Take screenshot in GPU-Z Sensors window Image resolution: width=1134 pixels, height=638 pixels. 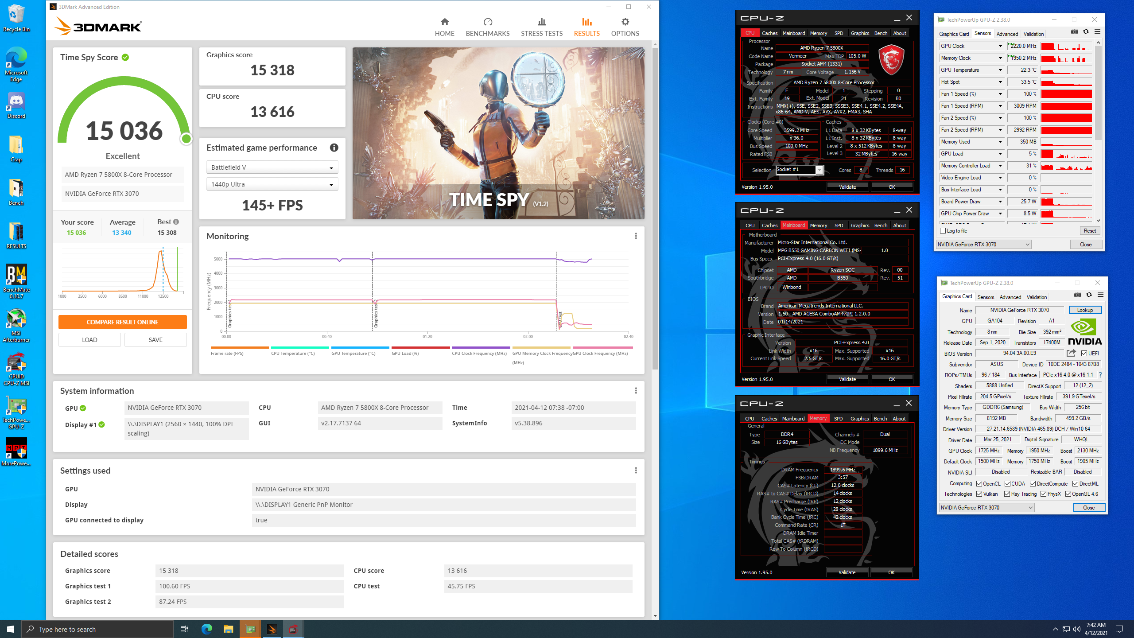(1075, 32)
